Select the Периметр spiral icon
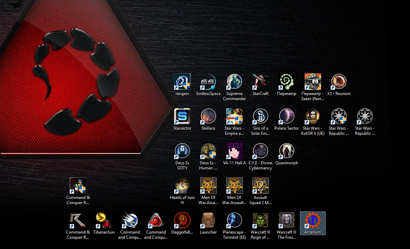Image resolution: width=410 pixels, height=249 pixels. [x=287, y=82]
